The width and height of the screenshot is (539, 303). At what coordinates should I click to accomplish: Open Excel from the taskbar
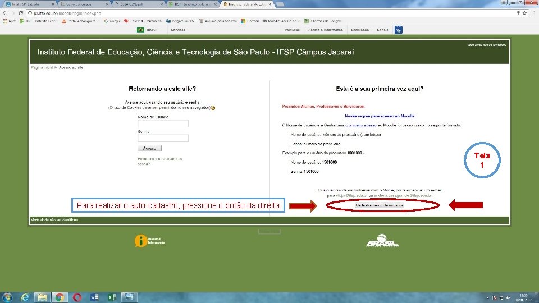point(112,297)
